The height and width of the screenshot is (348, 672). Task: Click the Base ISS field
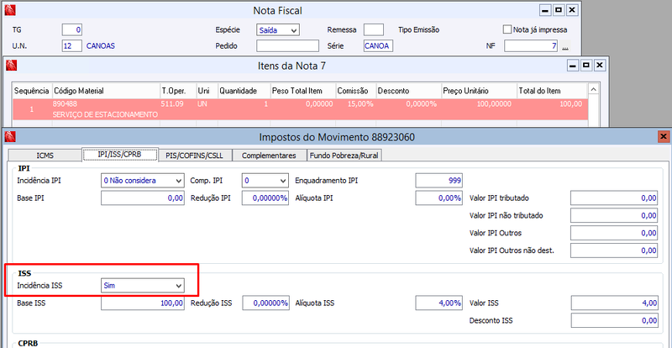(142, 303)
